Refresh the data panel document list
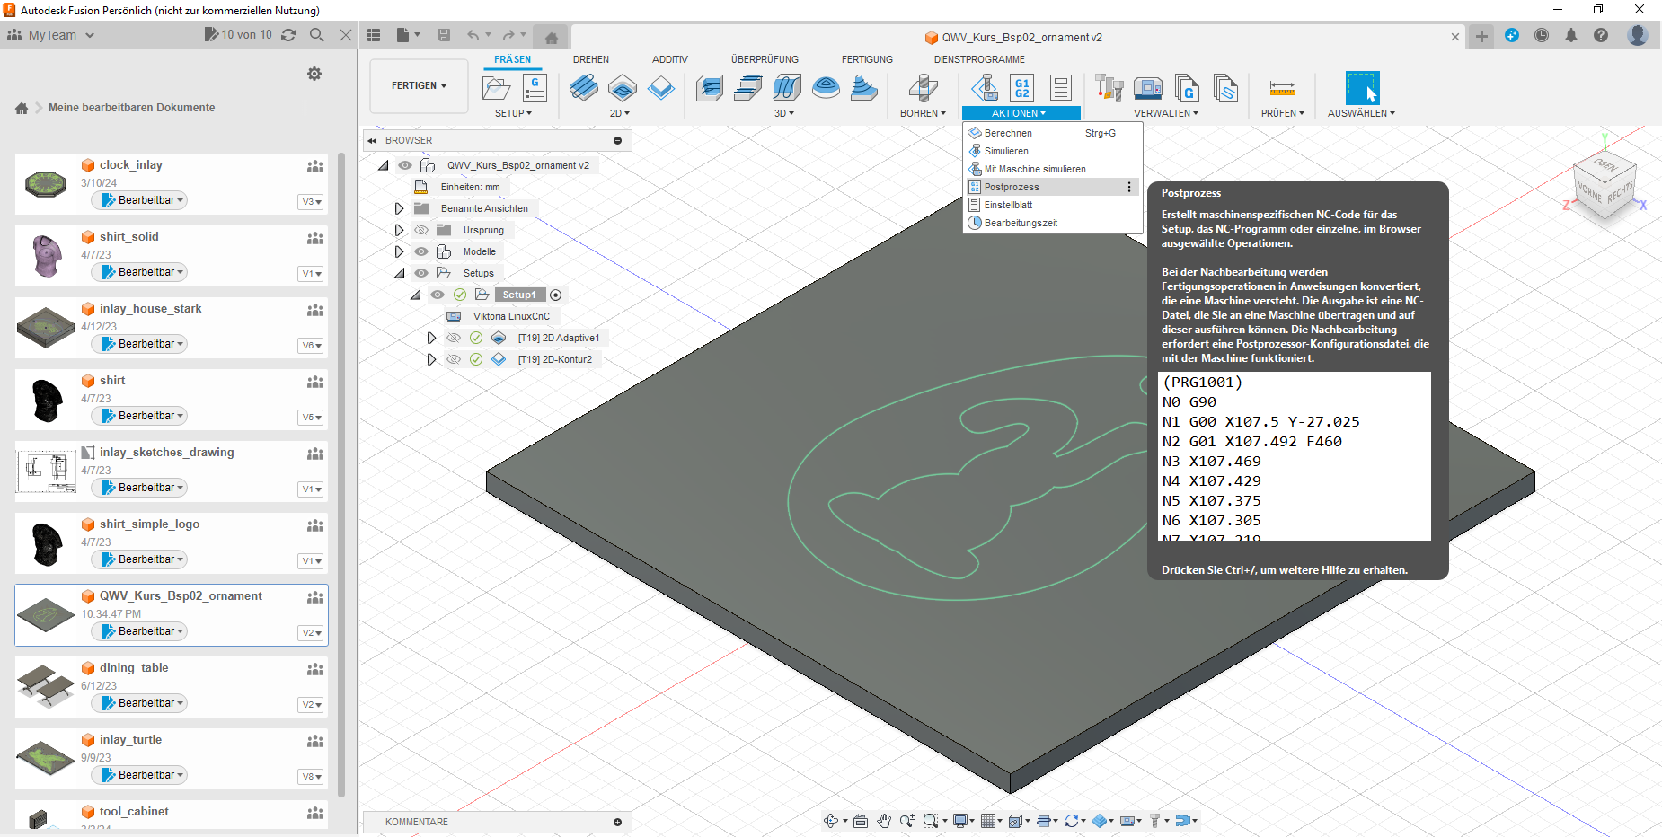This screenshot has width=1662, height=837. [288, 35]
